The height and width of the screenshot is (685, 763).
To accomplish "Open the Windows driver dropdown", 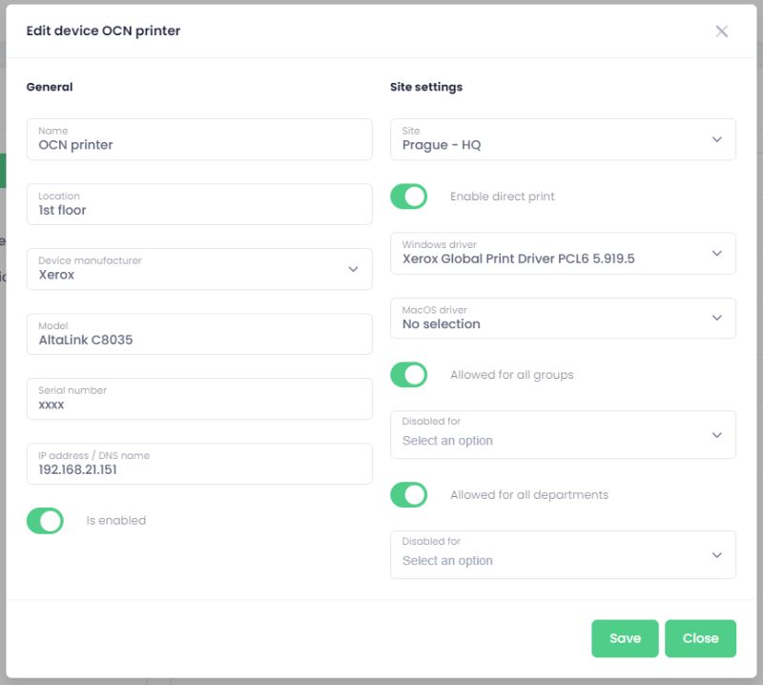I will click(562, 253).
